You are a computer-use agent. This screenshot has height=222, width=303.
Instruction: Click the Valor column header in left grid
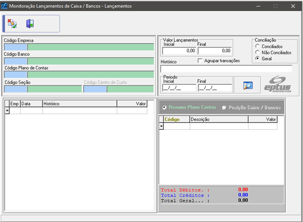tap(132, 104)
